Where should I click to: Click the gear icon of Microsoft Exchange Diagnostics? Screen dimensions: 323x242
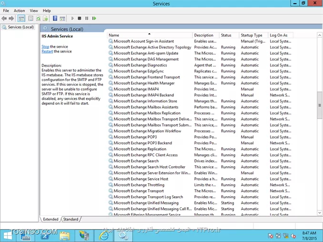pos(111,65)
